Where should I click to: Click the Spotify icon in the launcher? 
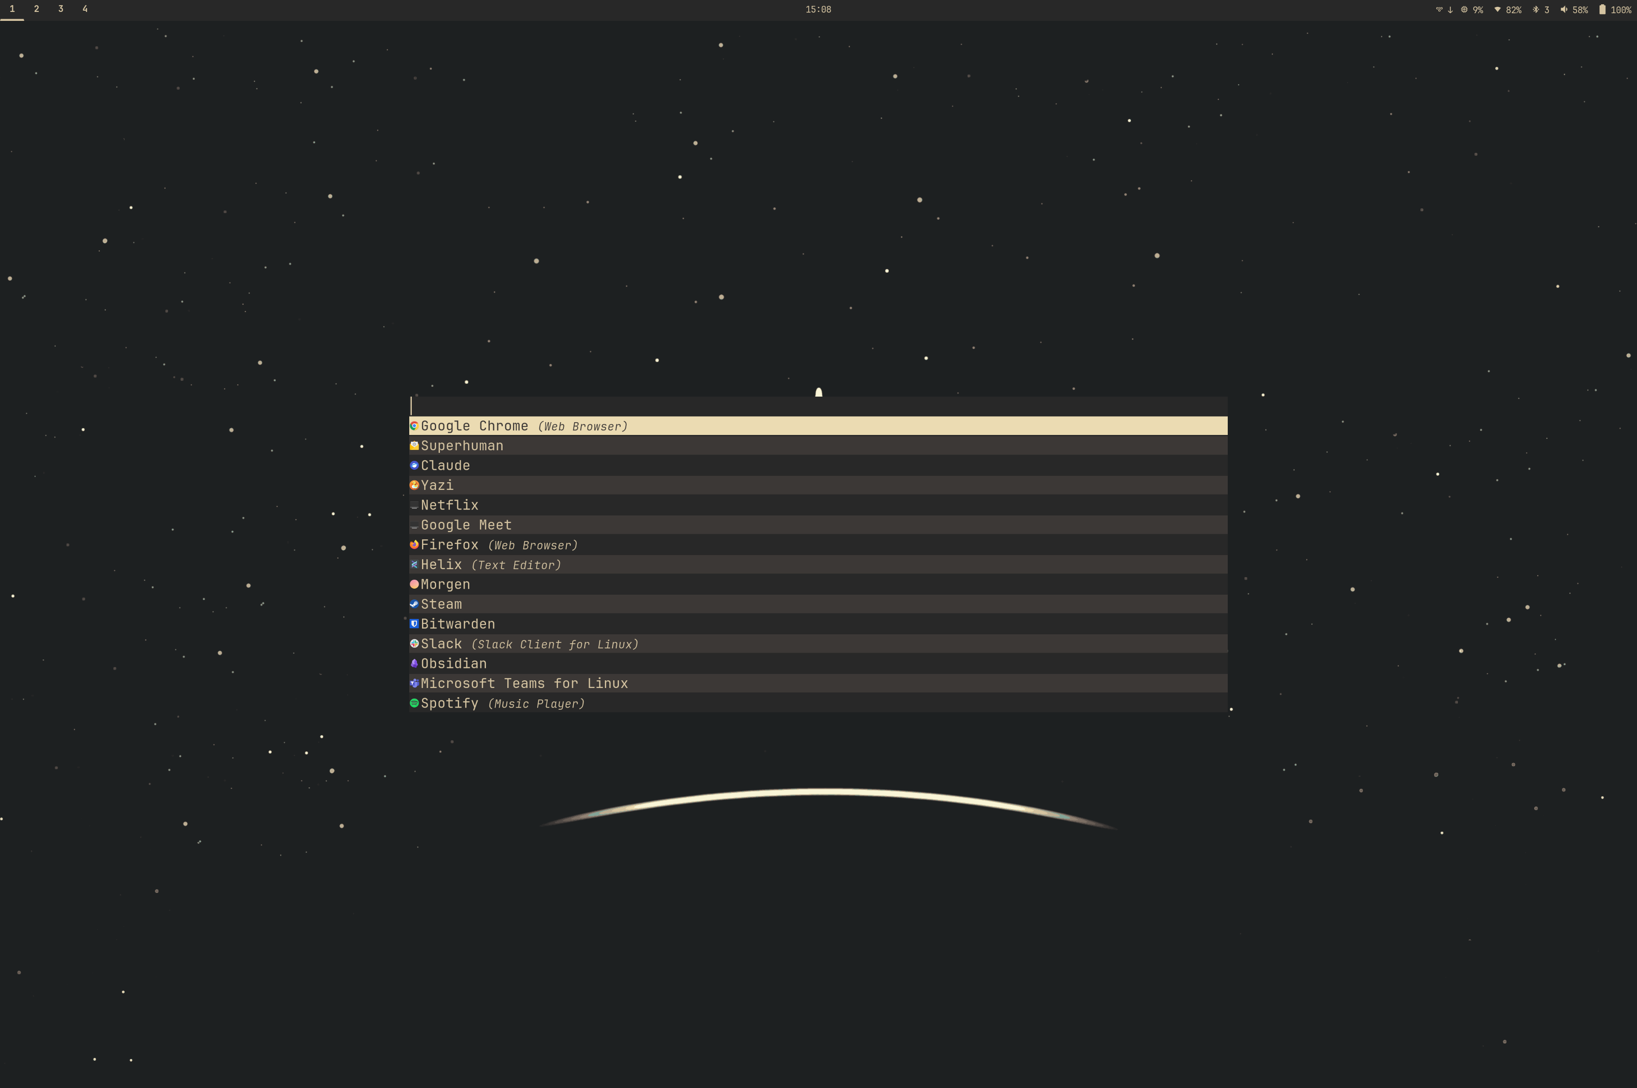414,703
